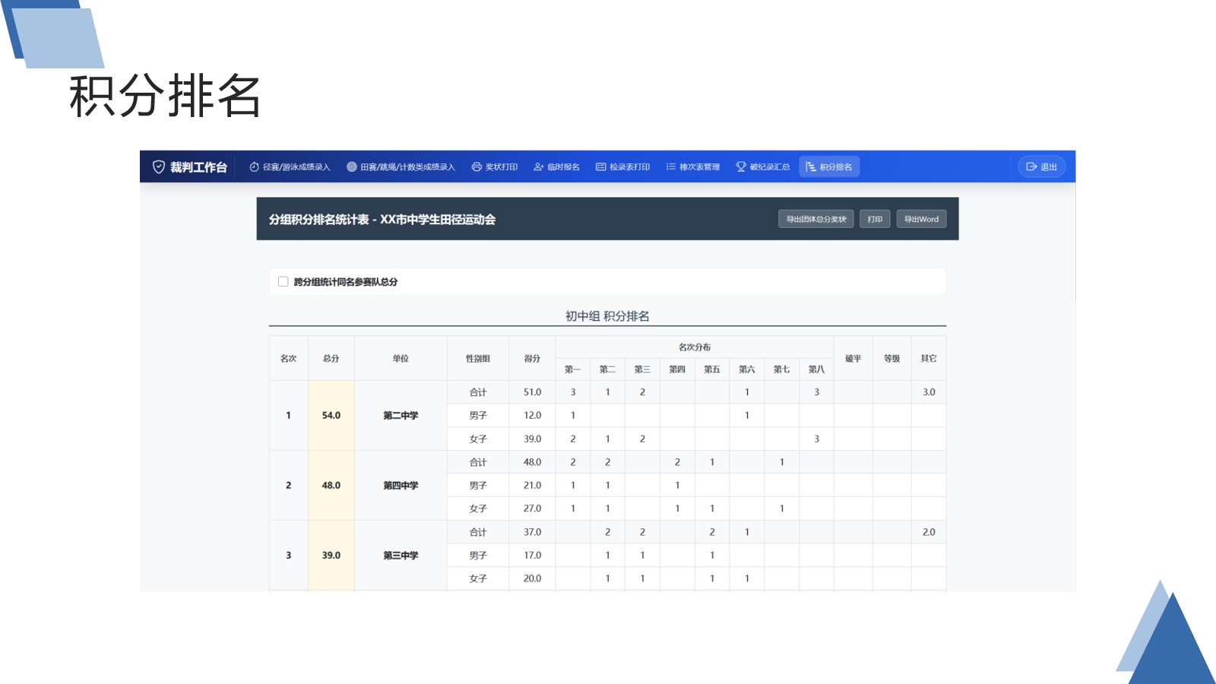Open the 检录表打印 menu item
Screen dimensions: 1216x684
point(623,167)
